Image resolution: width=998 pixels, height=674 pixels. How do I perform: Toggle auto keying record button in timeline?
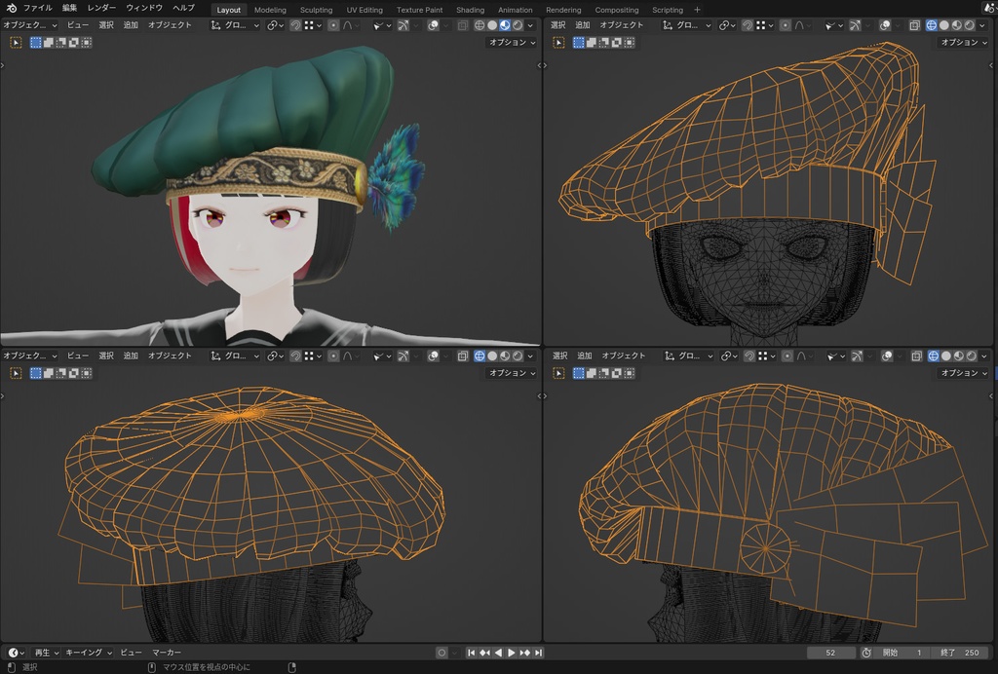coord(441,653)
